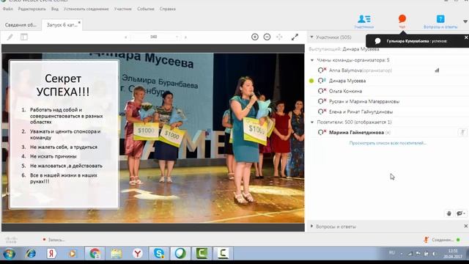This screenshot has height=264, width=469.
Task: Open the Windows Start menu
Action: tap(10, 254)
